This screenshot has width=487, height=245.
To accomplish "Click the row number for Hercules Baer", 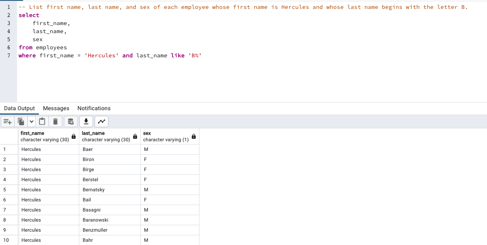I will [9, 149].
